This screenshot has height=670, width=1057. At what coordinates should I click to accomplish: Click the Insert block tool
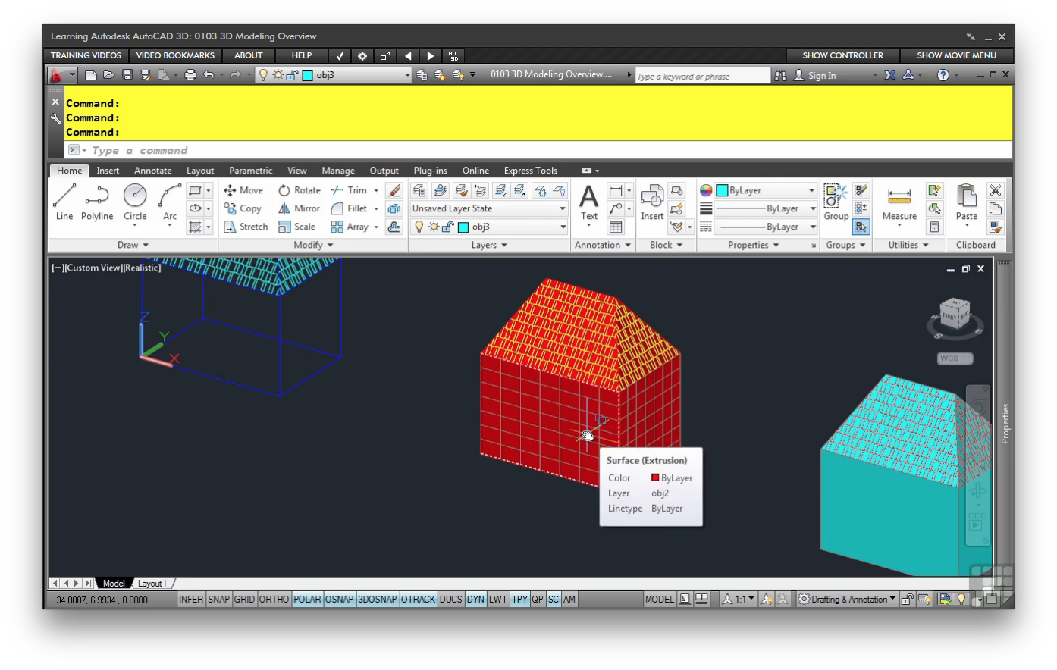point(652,202)
